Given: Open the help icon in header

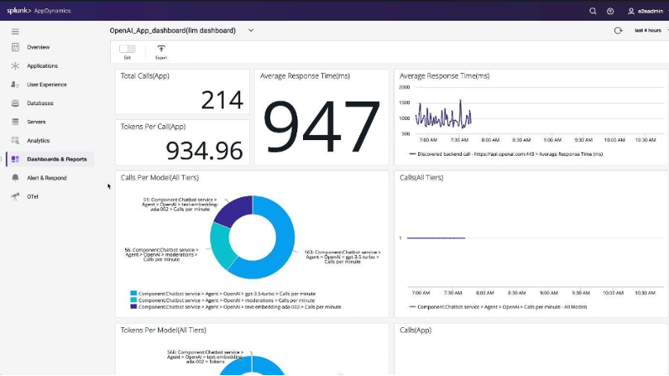Looking at the screenshot, I should tap(610, 11).
